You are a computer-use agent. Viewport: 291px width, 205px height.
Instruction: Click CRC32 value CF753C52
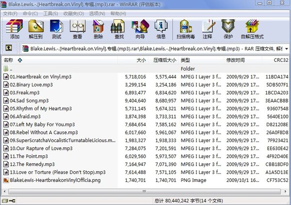[277, 180]
